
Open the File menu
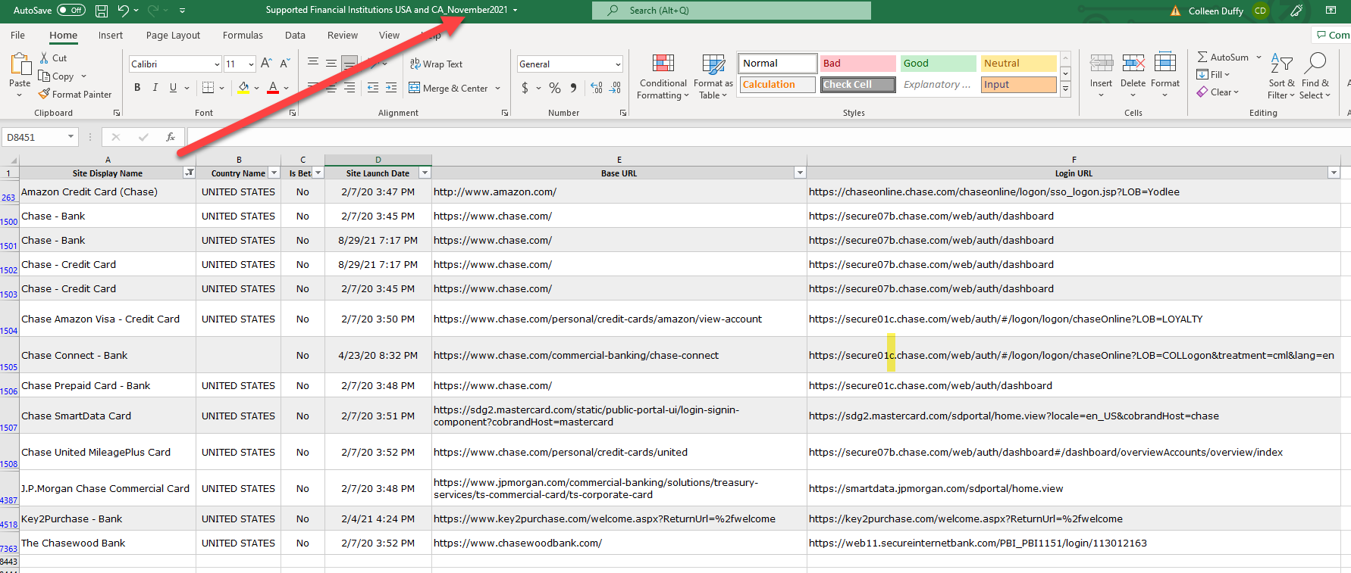[x=17, y=35]
